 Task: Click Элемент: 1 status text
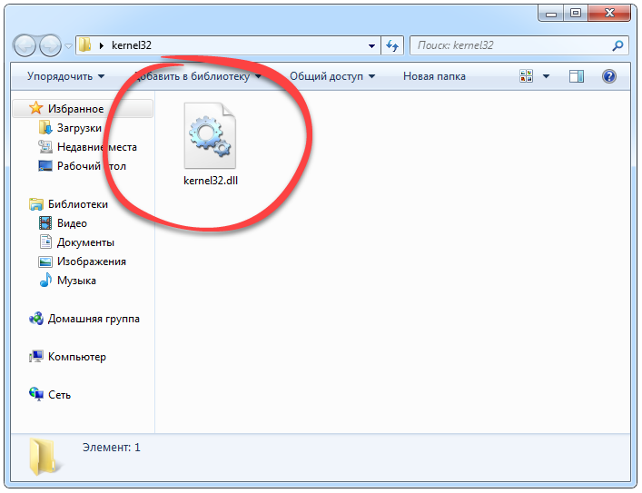coord(112,447)
